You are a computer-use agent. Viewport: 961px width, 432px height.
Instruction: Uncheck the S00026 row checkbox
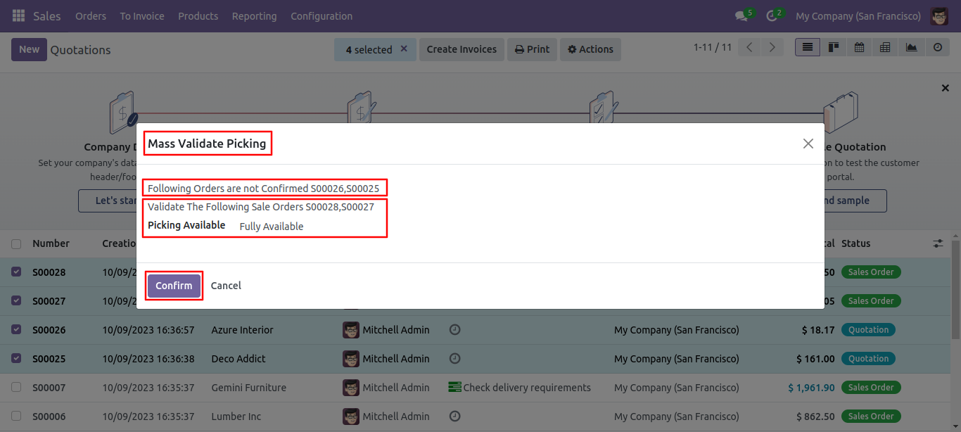coord(16,329)
